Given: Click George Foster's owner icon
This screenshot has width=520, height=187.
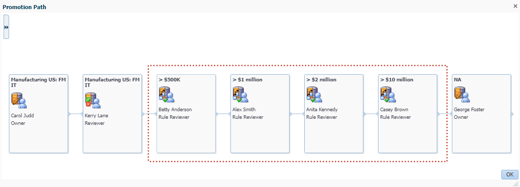Looking at the screenshot, I should click(462, 95).
